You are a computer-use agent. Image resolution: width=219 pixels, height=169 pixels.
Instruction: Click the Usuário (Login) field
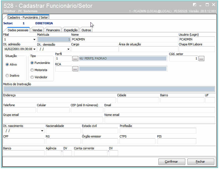(197, 39)
